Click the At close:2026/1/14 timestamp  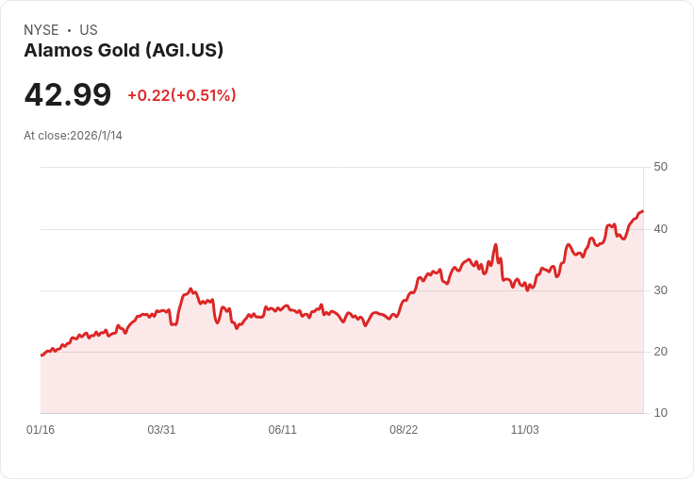click(73, 135)
